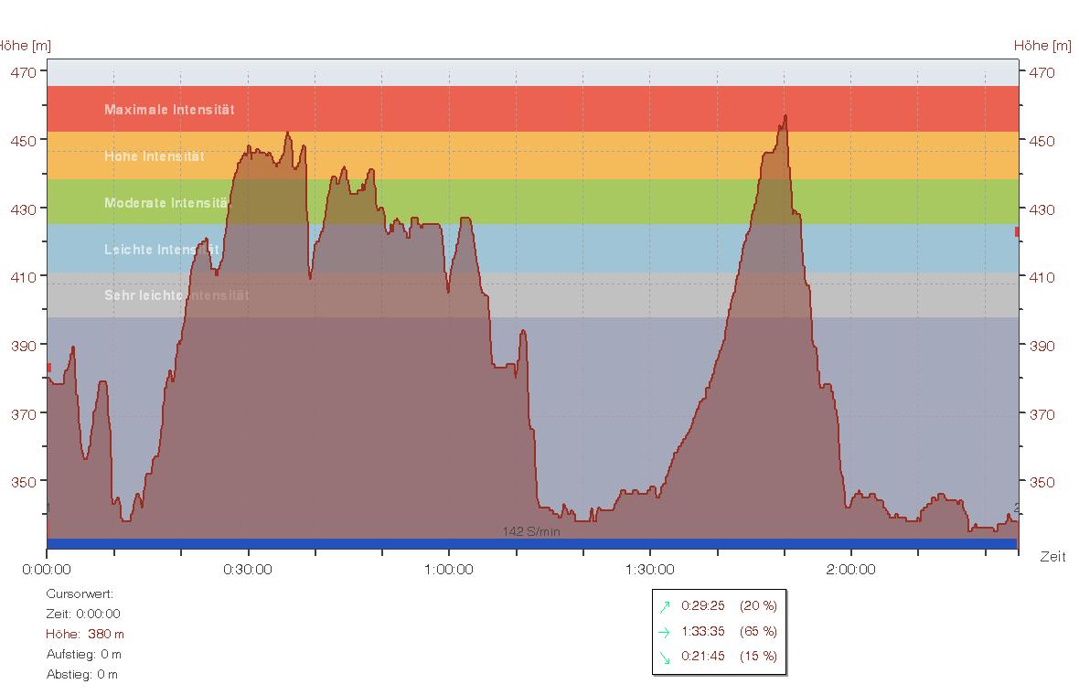Click the descent arrow icon in the legend
The height and width of the screenshot is (695, 1079).
click(x=665, y=657)
